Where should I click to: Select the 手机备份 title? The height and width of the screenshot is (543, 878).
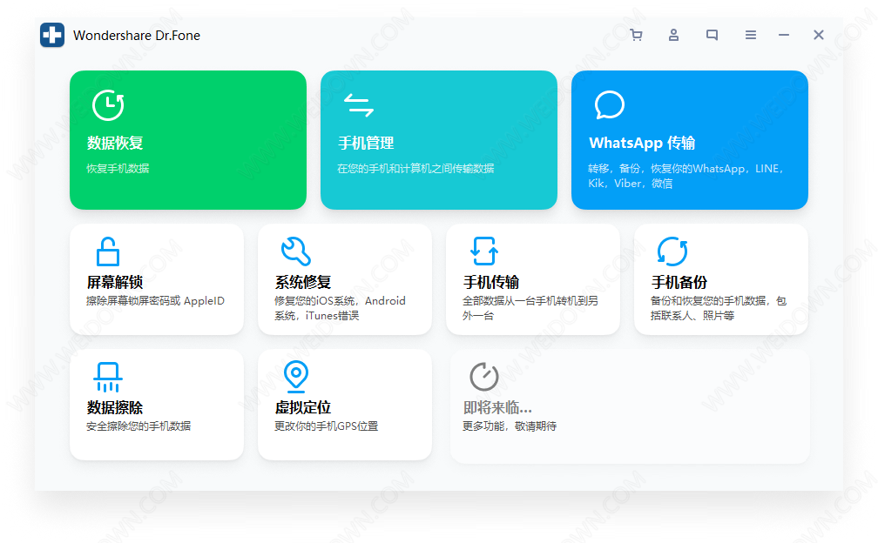pos(679,283)
